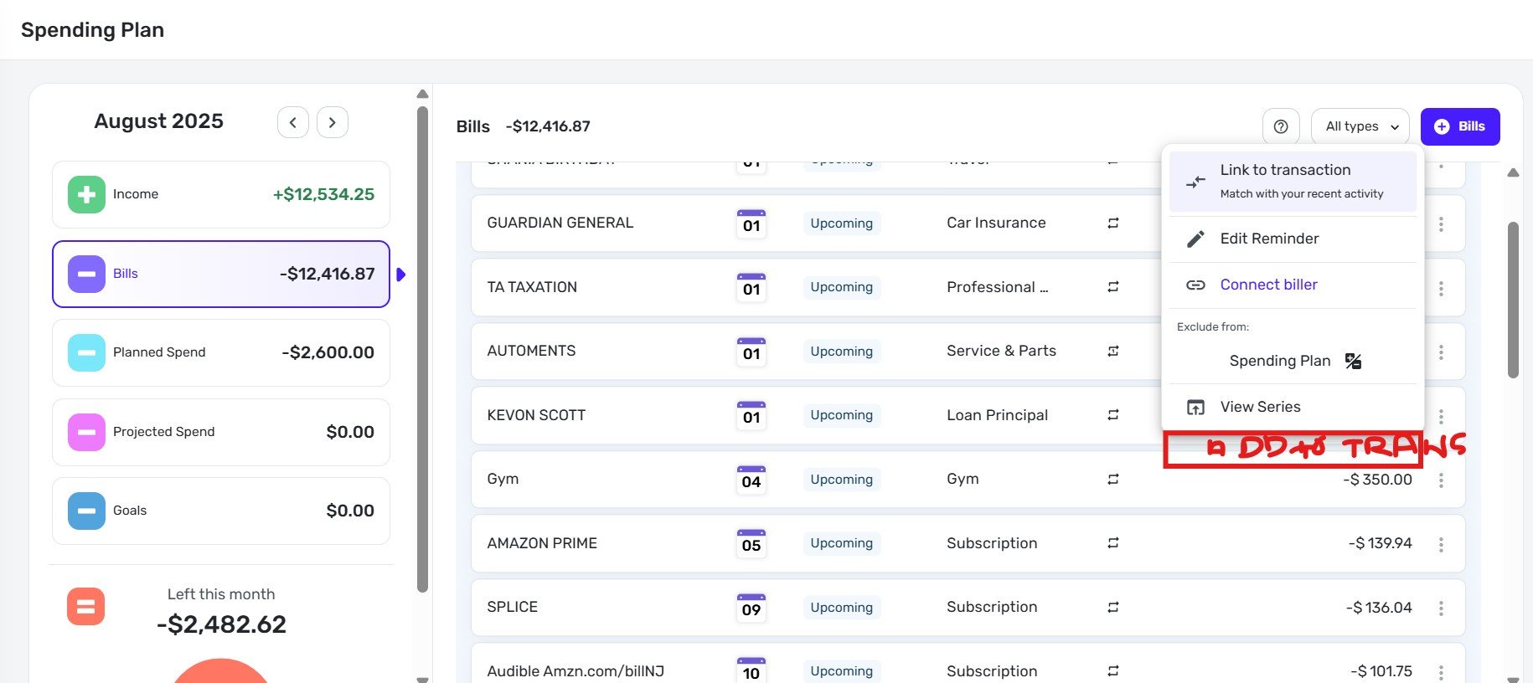The image size is (1533, 683).
Task: Click the left panel scrollbar up arrow
Action: point(422,94)
